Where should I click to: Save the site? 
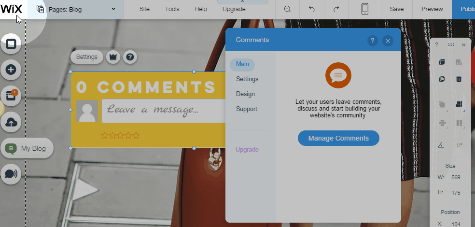(396, 9)
